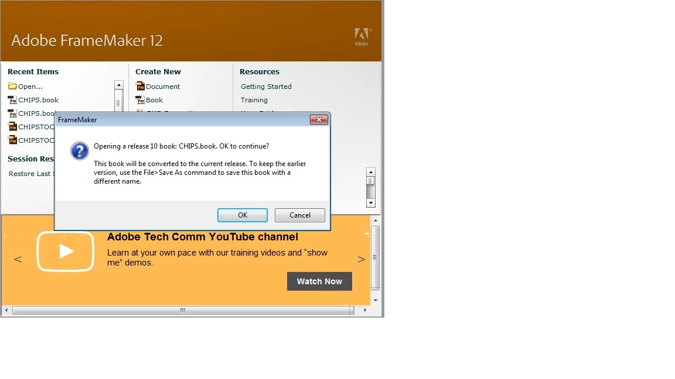The width and height of the screenshot is (675, 379).
Task: Click banner vertical scroll down arrow
Action: pos(376,301)
